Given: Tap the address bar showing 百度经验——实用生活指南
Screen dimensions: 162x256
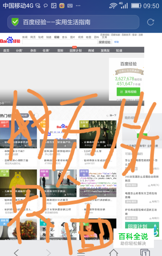Looking at the screenshot, I should click(73, 22).
